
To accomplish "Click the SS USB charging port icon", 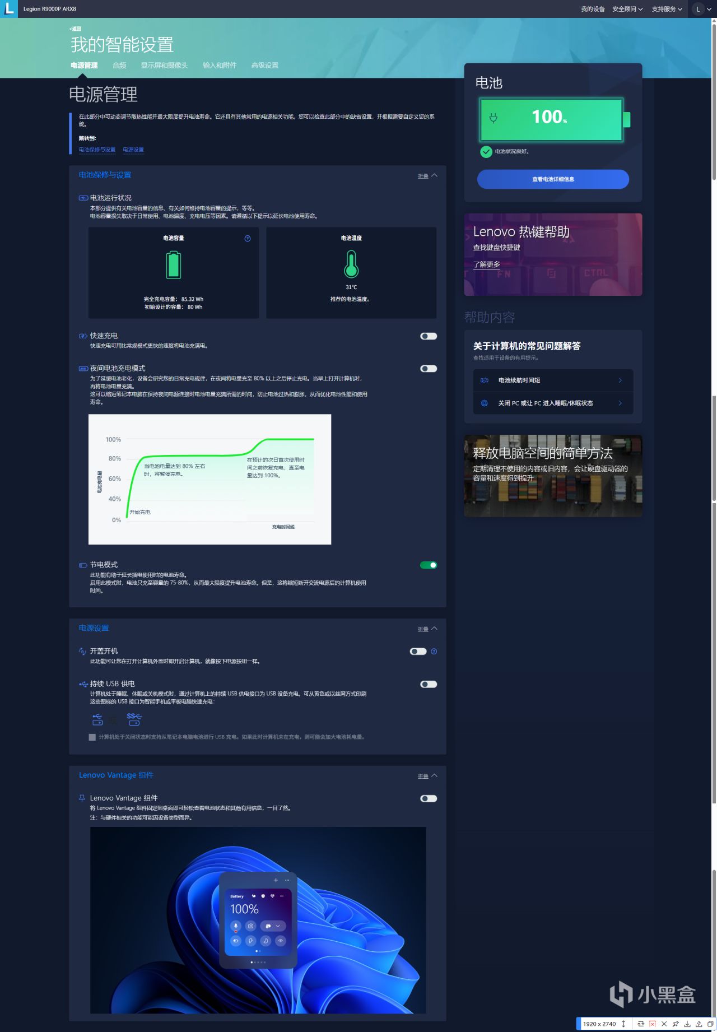I will (x=134, y=719).
